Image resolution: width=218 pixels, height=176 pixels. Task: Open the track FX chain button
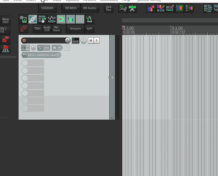[x=24, y=48]
